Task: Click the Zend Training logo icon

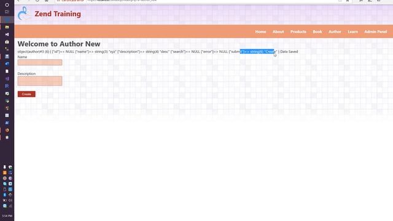Action: pyautogui.click(x=23, y=14)
